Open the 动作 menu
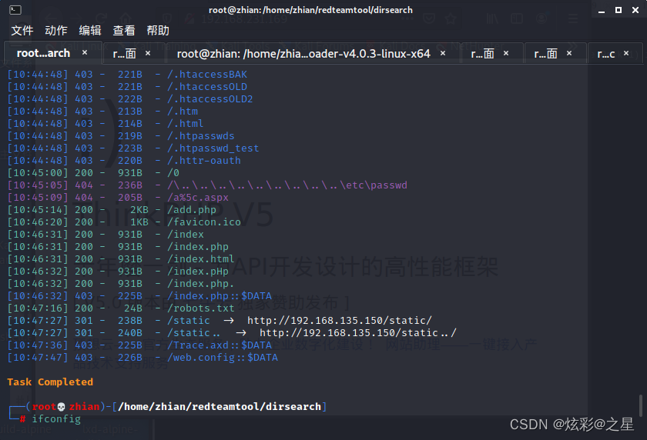Screen dimensions: 647x440 pos(55,31)
